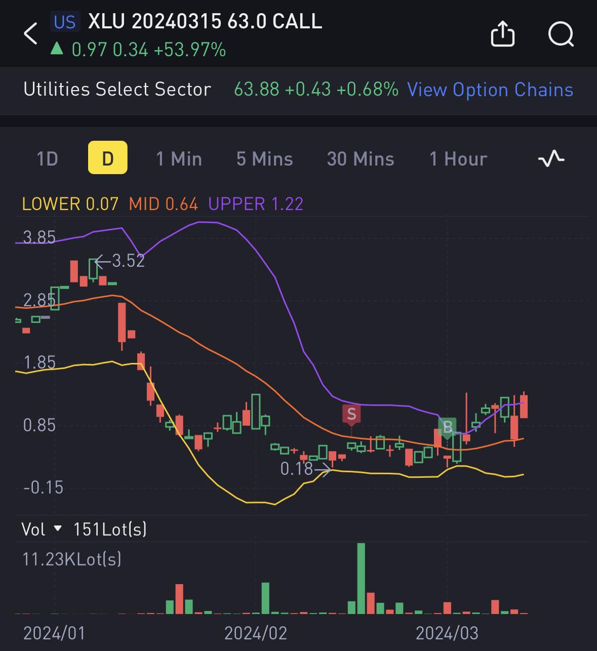Tap the 3.52 high price label
Viewport: 597px width, 651px height.
coord(128,261)
